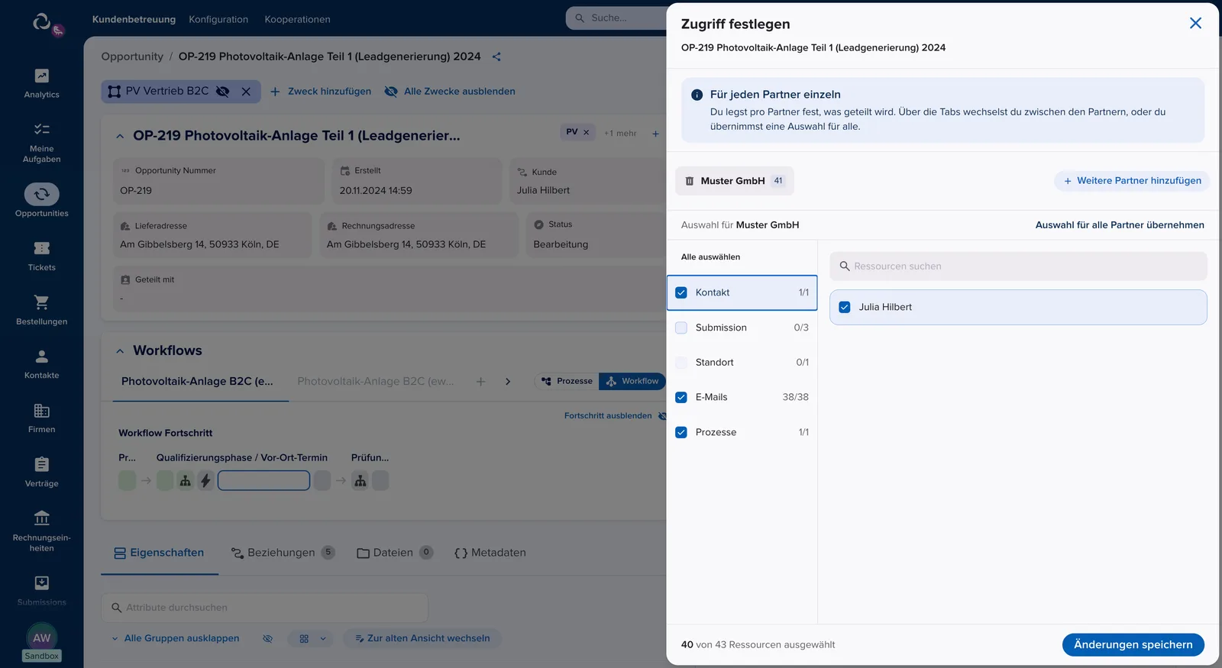The image size is (1222, 668).
Task: Click Änderungen speichern button
Action: (1133, 645)
